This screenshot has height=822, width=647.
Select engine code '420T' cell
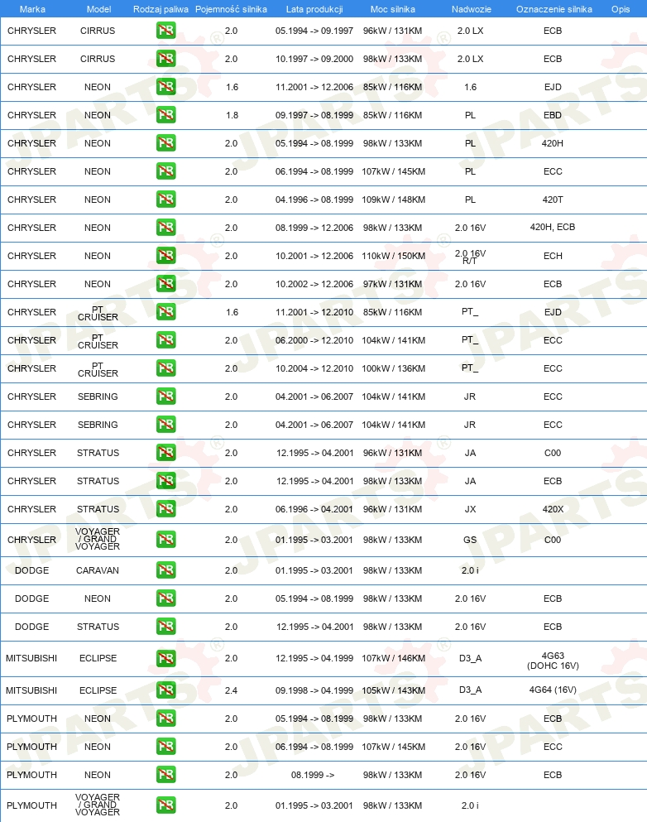(x=553, y=199)
